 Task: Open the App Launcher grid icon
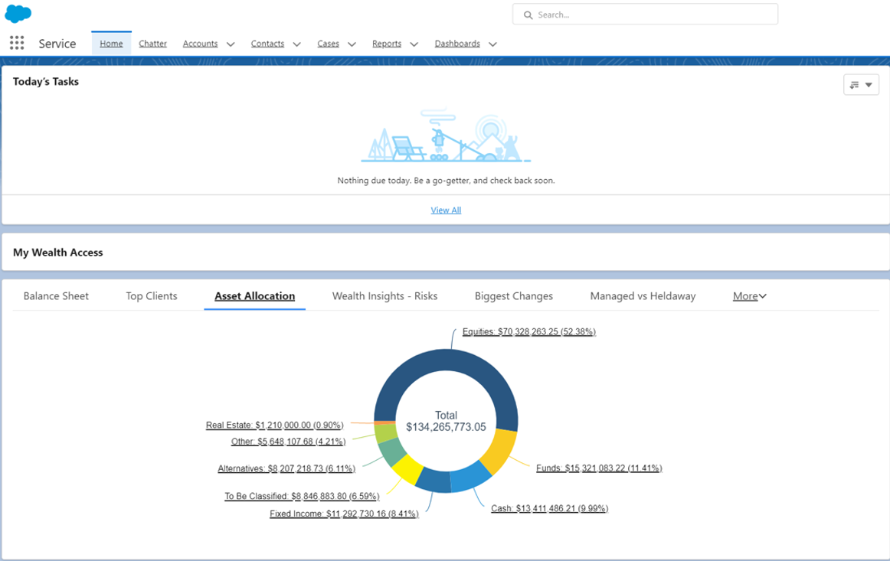(17, 43)
